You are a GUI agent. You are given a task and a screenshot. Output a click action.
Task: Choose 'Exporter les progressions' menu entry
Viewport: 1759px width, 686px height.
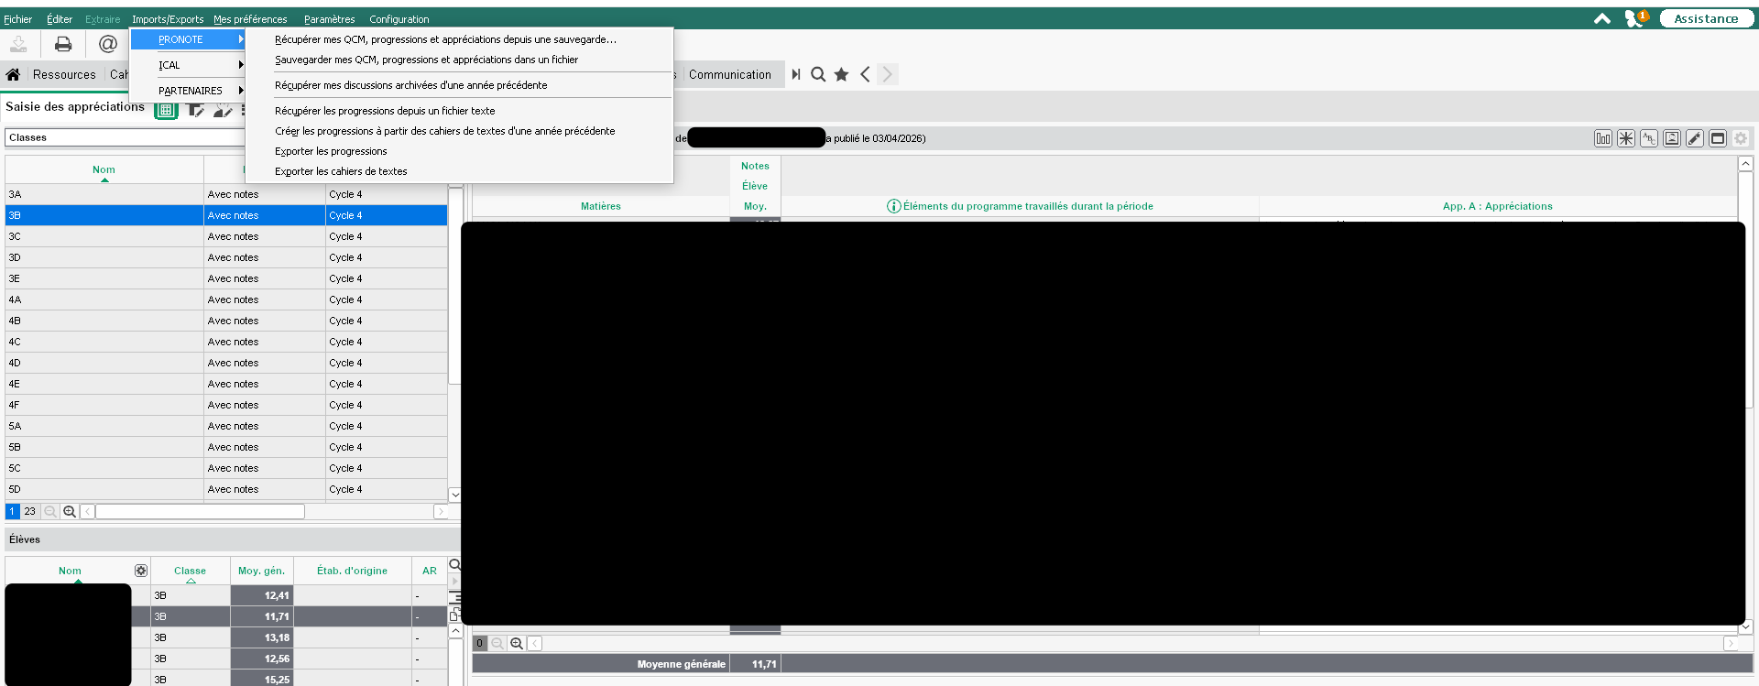[331, 151]
